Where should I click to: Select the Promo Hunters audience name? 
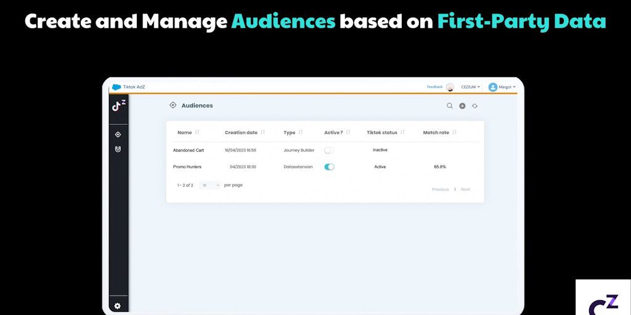[187, 167]
